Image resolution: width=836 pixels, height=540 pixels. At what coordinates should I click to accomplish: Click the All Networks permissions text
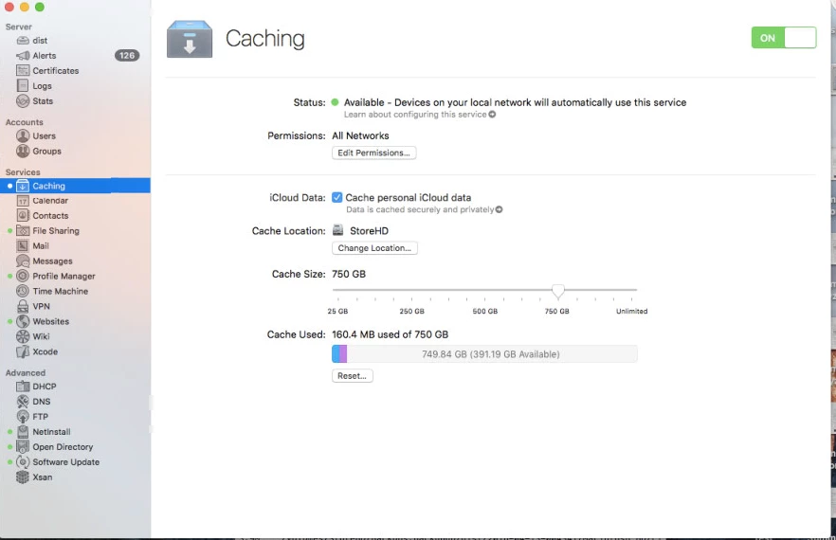(x=360, y=135)
